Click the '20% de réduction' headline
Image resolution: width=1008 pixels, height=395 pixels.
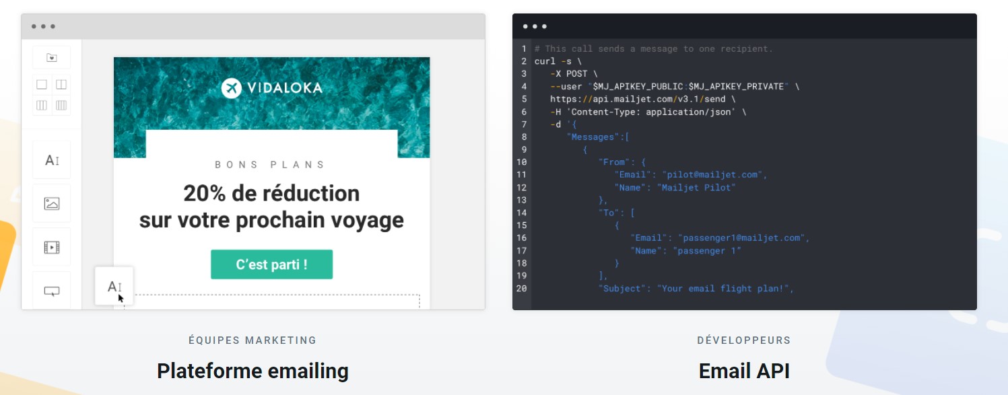click(271, 194)
